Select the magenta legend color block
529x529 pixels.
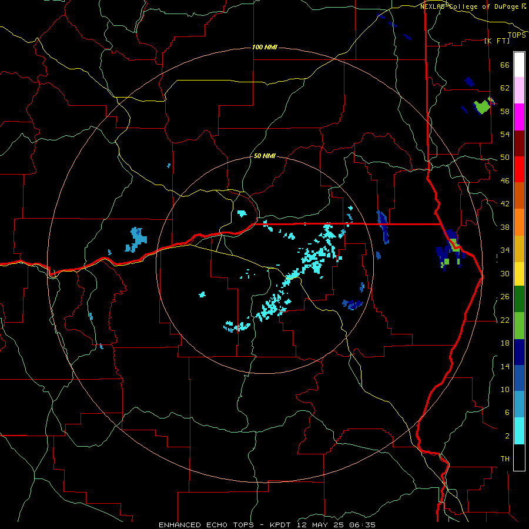pyautogui.click(x=519, y=117)
